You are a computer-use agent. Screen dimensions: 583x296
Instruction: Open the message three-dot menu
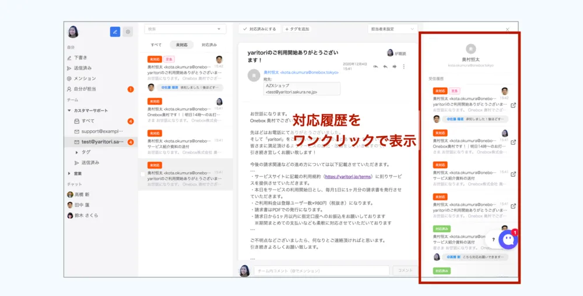[404, 67]
